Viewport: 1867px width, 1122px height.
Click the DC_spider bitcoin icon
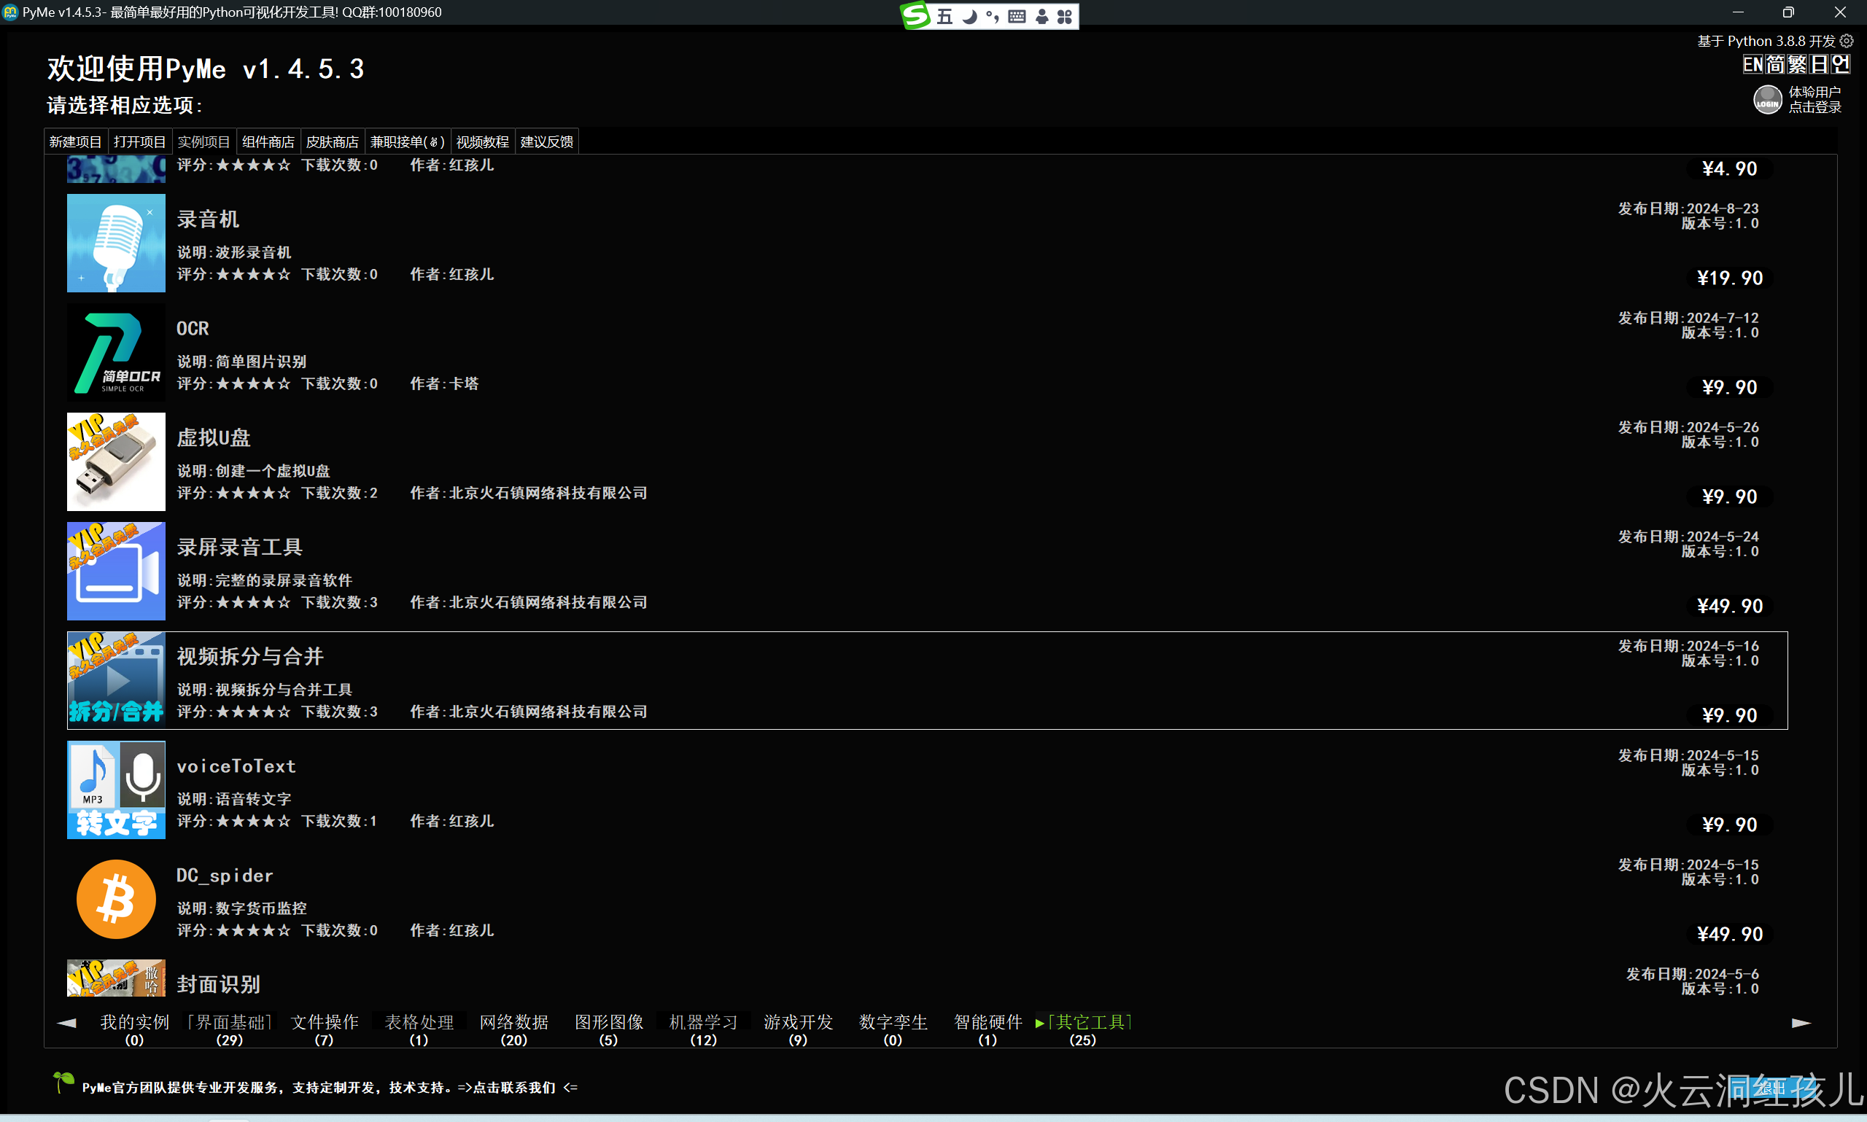[x=116, y=900]
